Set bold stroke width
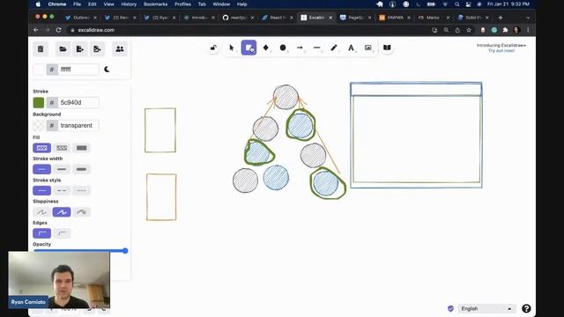The width and height of the screenshot is (564, 317). (x=62, y=169)
